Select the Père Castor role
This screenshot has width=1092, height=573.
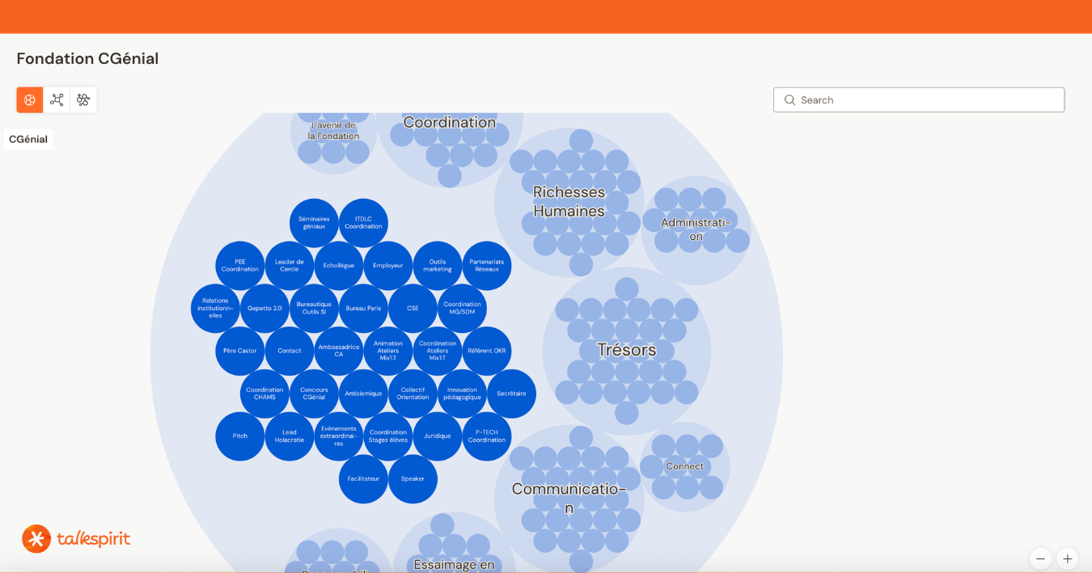point(240,351)
